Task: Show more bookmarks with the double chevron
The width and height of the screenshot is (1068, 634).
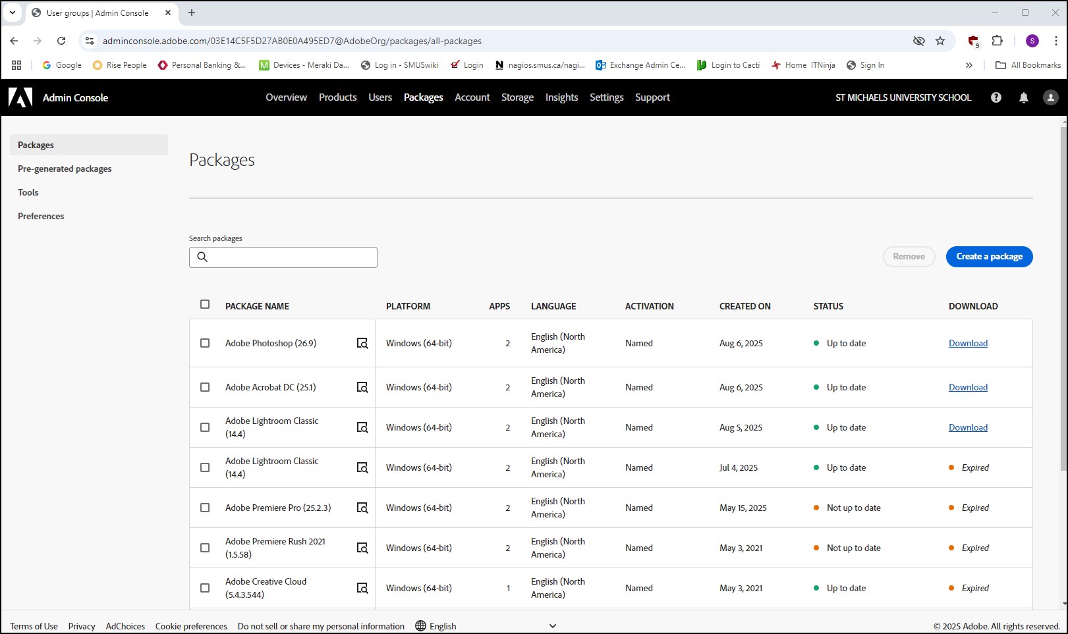Action: coord(969,65)
